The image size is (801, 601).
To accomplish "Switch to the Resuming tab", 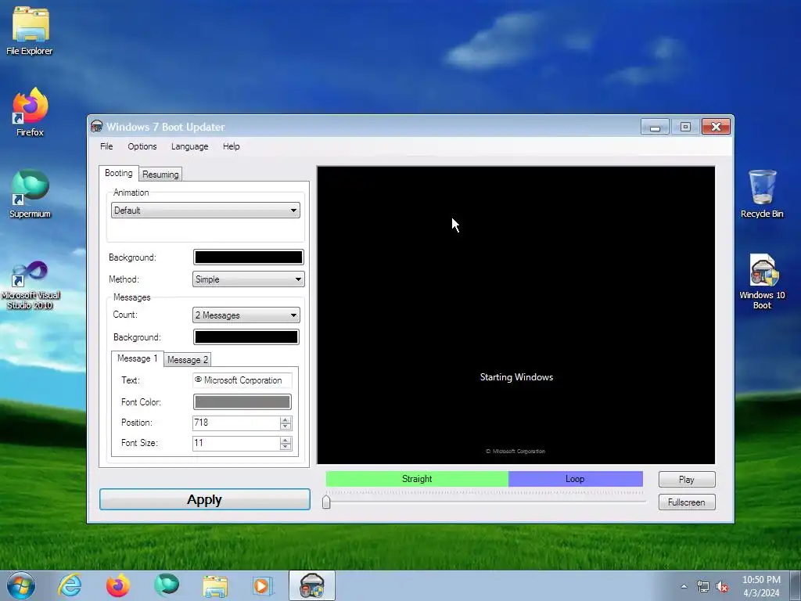I will [x=160, y=175].
